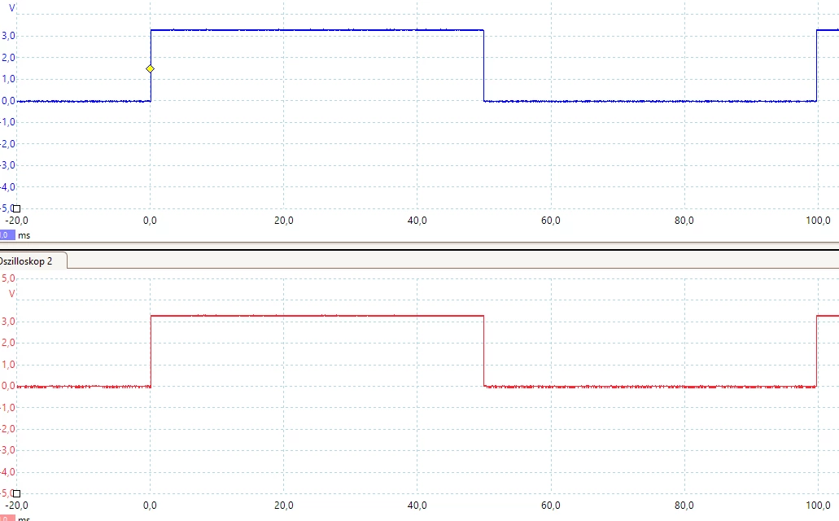Grab the ruler handle square in the red scope view

tap(16, 493)
